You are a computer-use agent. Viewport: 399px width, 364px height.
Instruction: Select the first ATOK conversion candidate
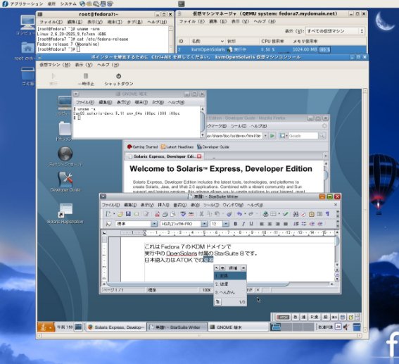click(230, 276)
